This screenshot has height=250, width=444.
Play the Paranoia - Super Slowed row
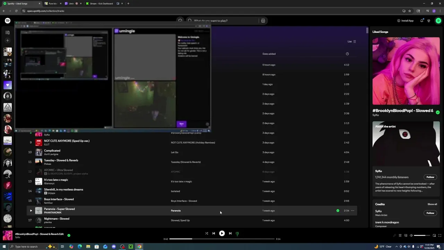coord(31,211)
